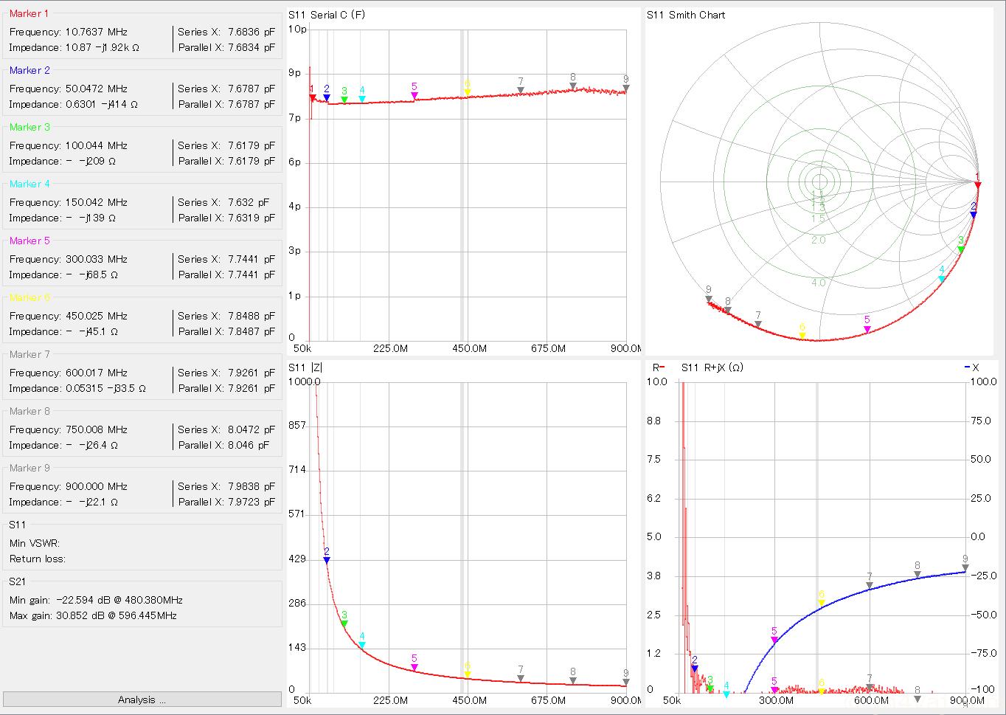Click red marker 1 on Smith Chart

tap(978, 185)
